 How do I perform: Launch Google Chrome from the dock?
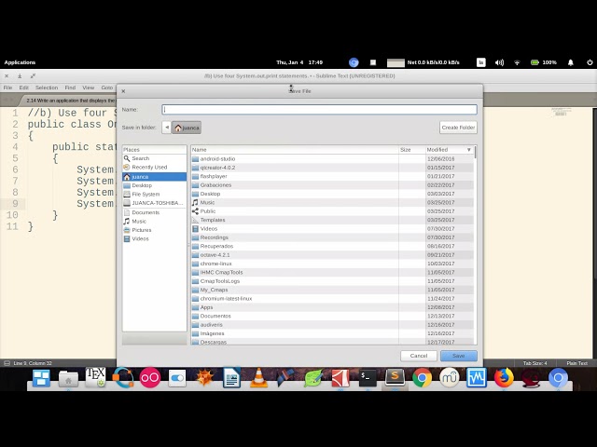(x=422, y=378)
